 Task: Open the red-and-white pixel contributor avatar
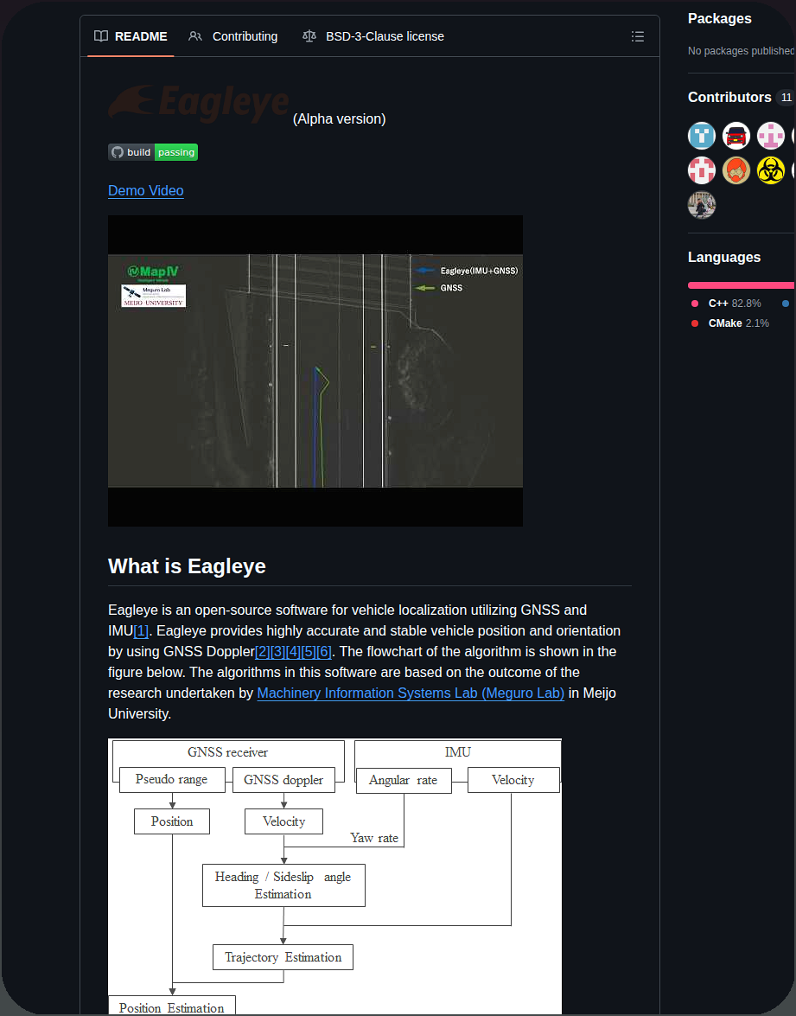[x=702, y=170]
